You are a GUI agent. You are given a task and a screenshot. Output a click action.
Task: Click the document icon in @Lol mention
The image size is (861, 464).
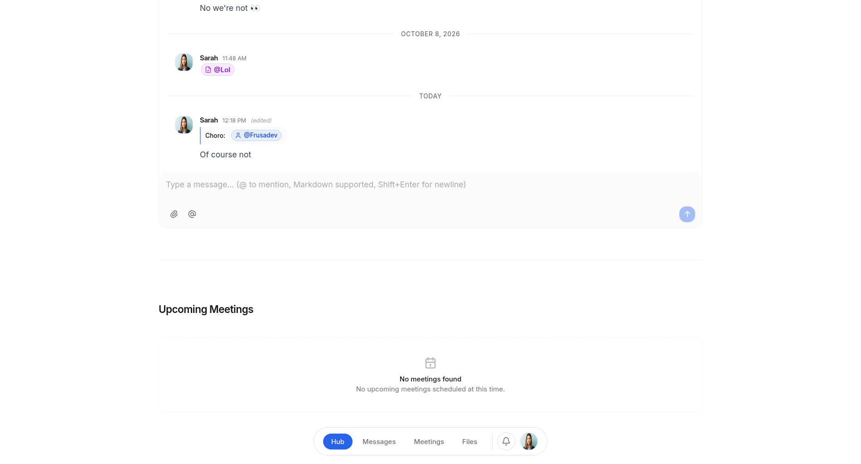pyautogui.click(x=208, y=70)
